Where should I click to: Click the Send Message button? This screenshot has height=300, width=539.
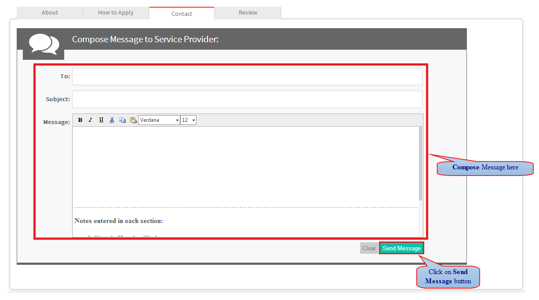pyautogui.click(x=401, y=248)
